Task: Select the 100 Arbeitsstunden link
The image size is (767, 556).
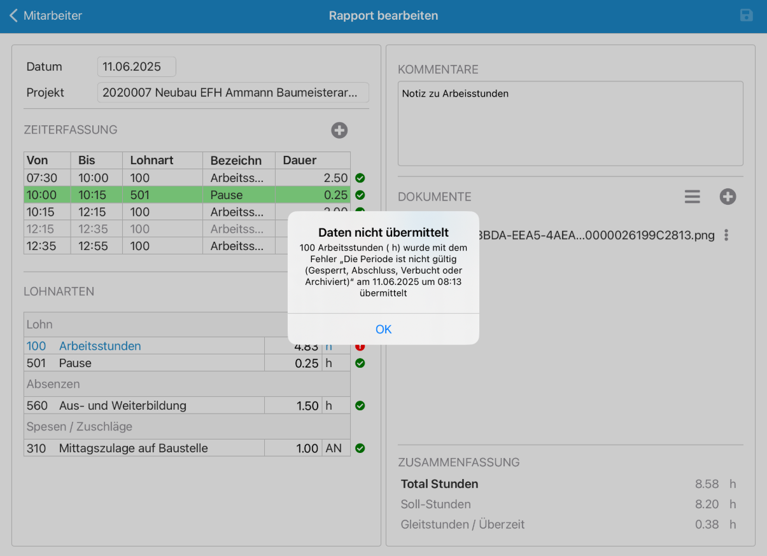Action: [x=99, y=346]
